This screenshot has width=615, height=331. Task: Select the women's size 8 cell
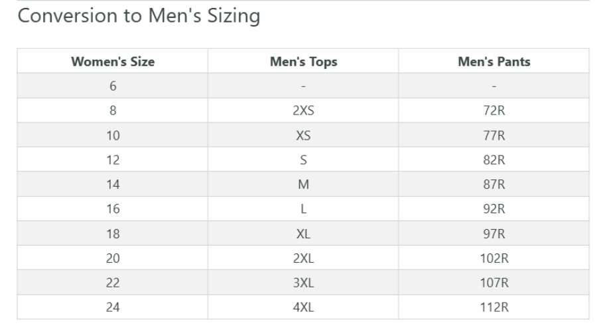pos(113,111)
